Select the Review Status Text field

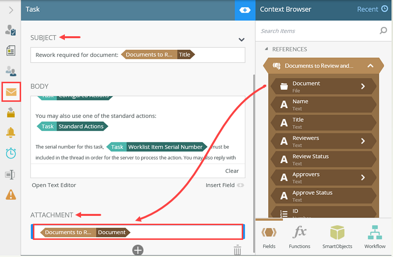coord(323,160)
